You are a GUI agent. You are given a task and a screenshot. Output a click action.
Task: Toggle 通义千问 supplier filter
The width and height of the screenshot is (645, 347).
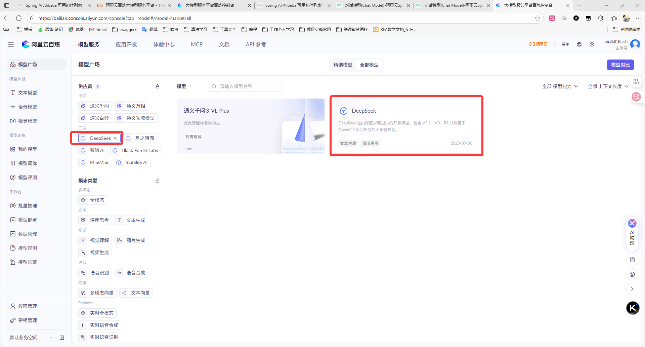95,106
